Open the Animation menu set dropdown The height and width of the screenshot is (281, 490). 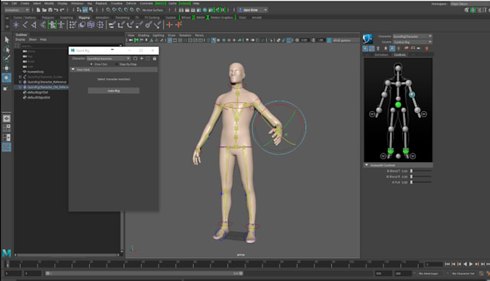pyautogui.click(x=17, y=10)
